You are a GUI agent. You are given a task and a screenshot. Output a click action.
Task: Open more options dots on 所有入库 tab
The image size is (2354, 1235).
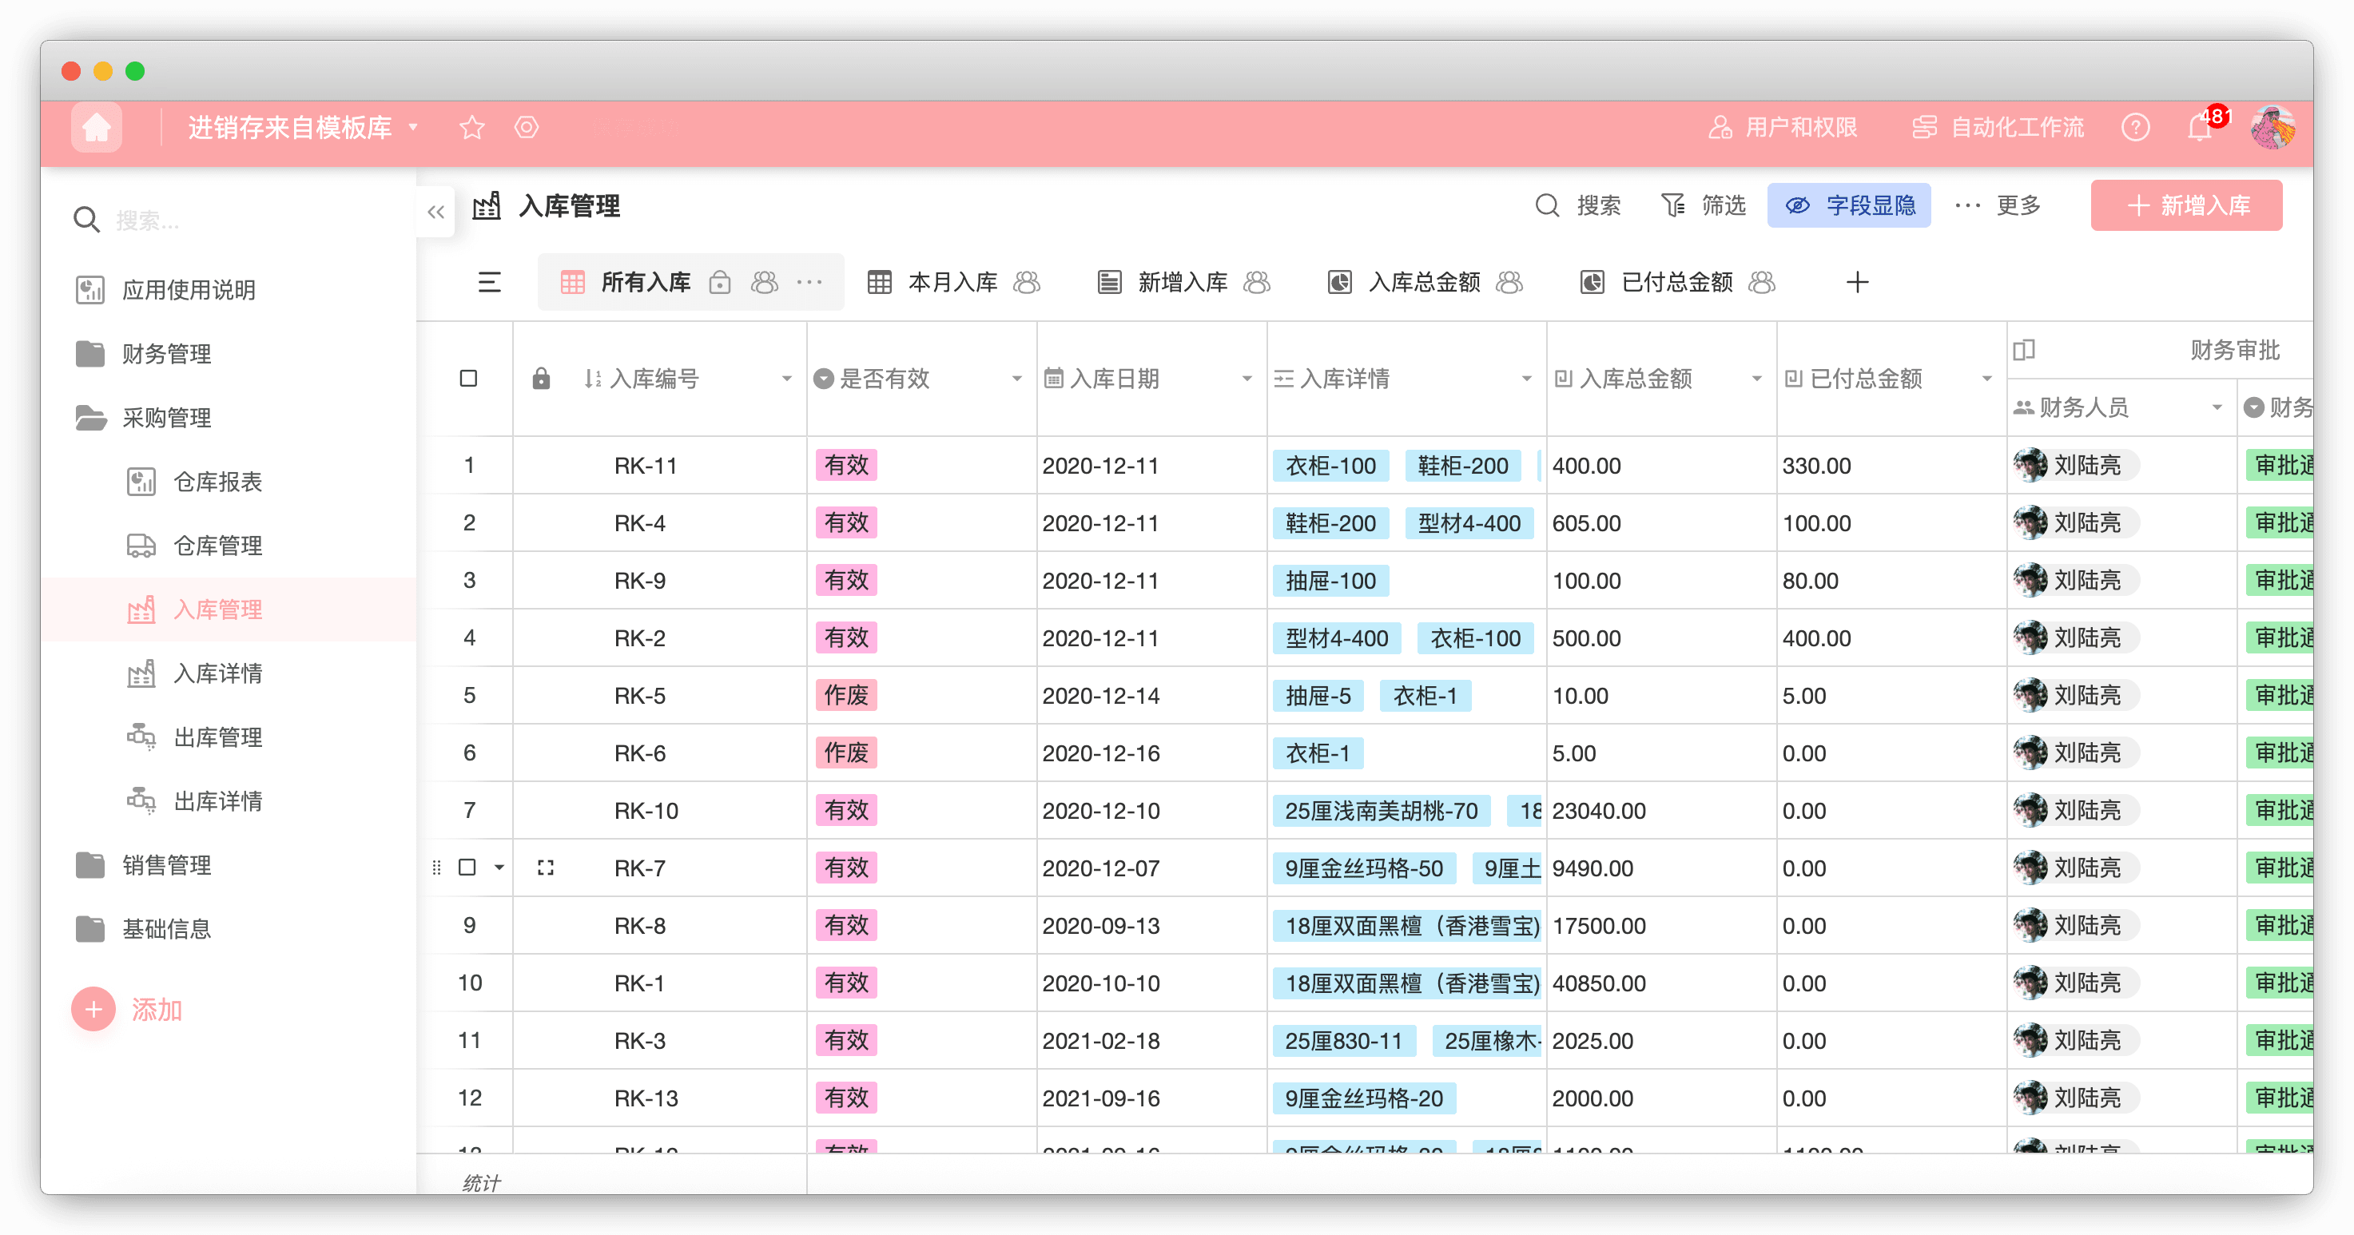pyautogui.click(x=809, y=282)
